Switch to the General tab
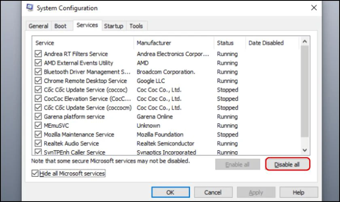The width and height of the screenshot is (340, 202). (x=38, y=26)
